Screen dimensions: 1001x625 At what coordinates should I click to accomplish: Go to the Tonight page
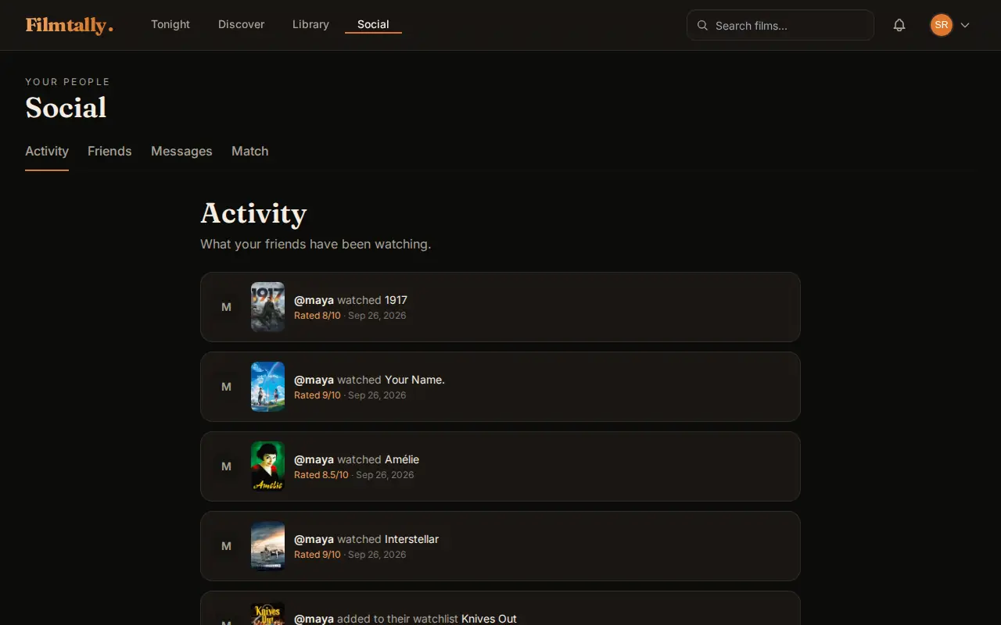coord(170,24)
